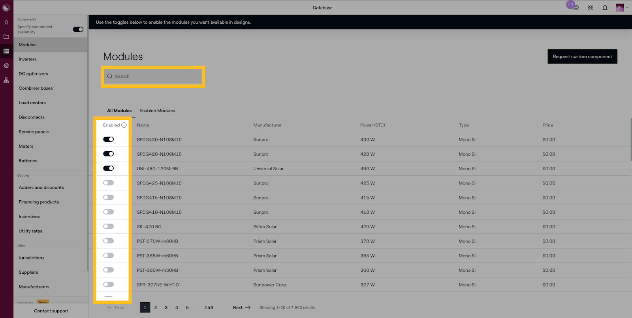Click the Sunpower Corp. manufacturer cell
The image size is (632, 318).
[x=270, y=285]
